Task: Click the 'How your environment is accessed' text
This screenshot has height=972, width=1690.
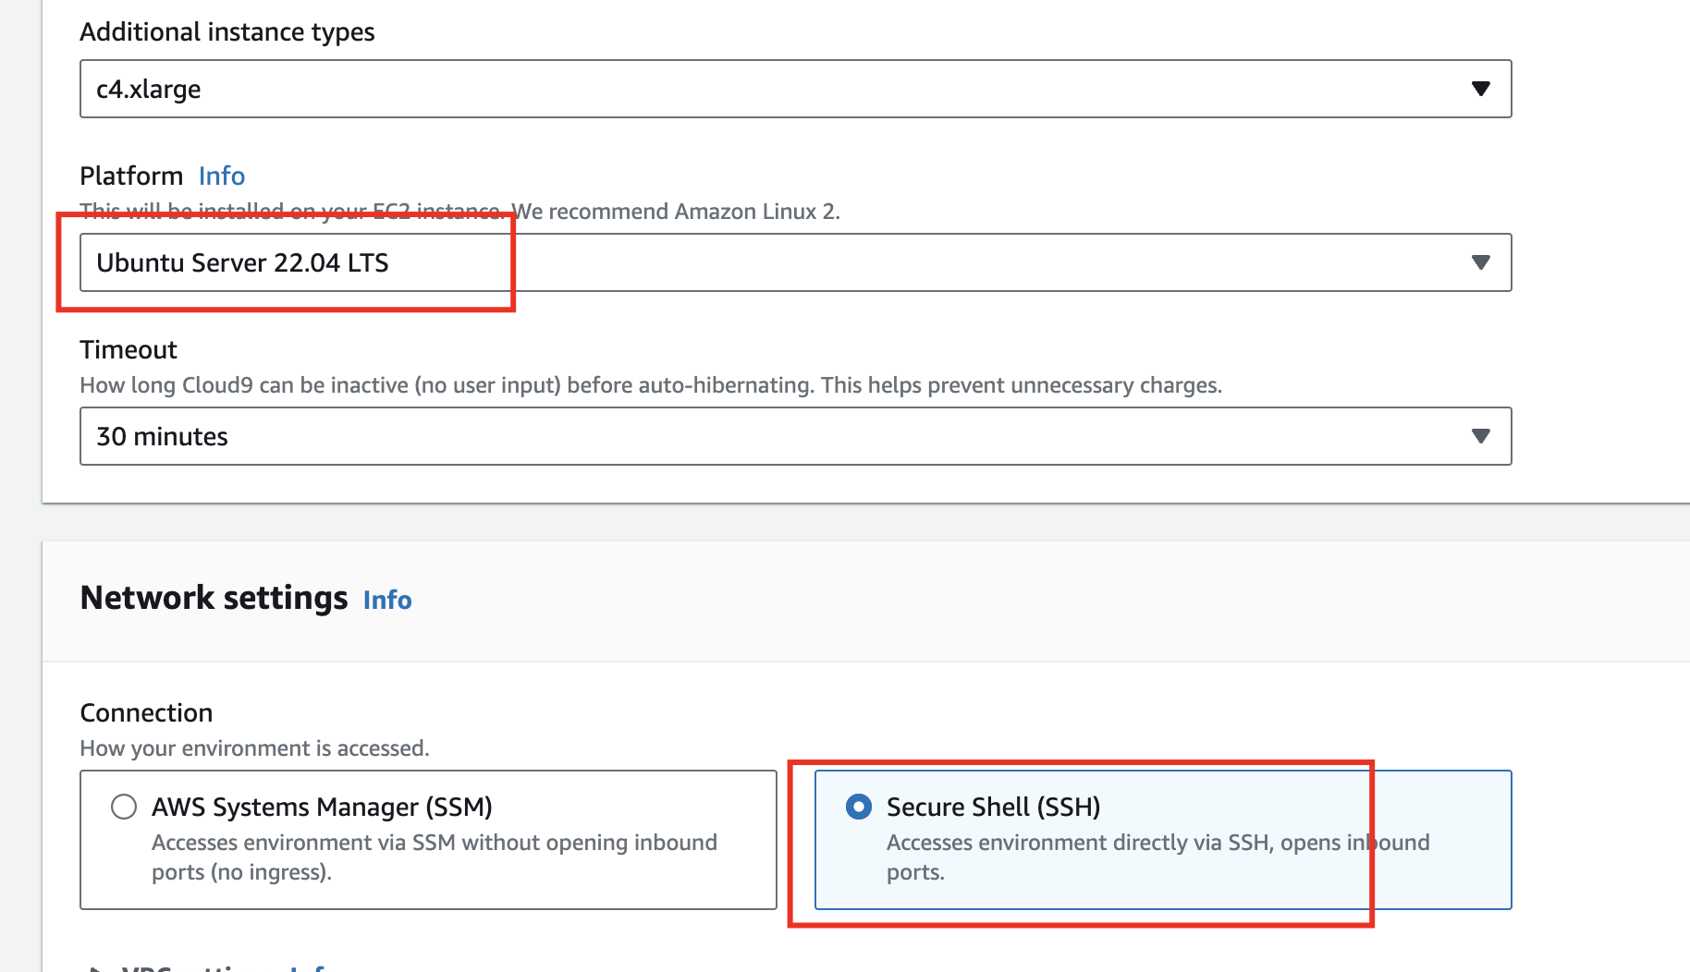Action: coord(254,747)
